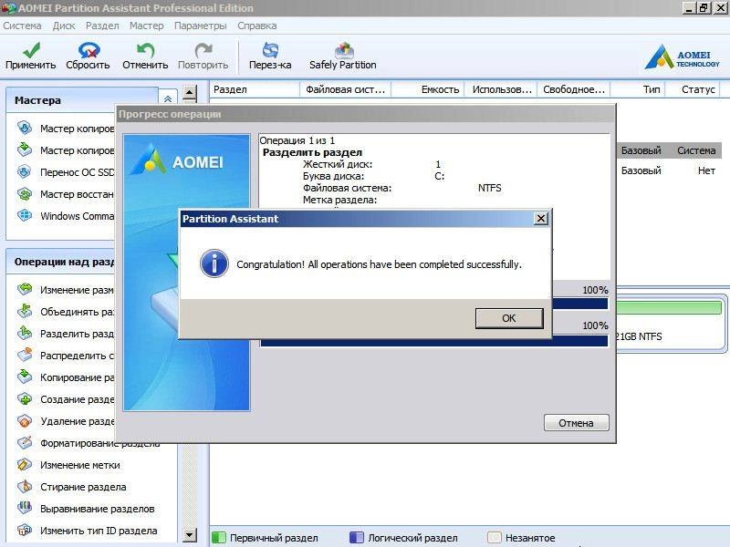Click the Congratulation message text

click(x=379, y=264)
